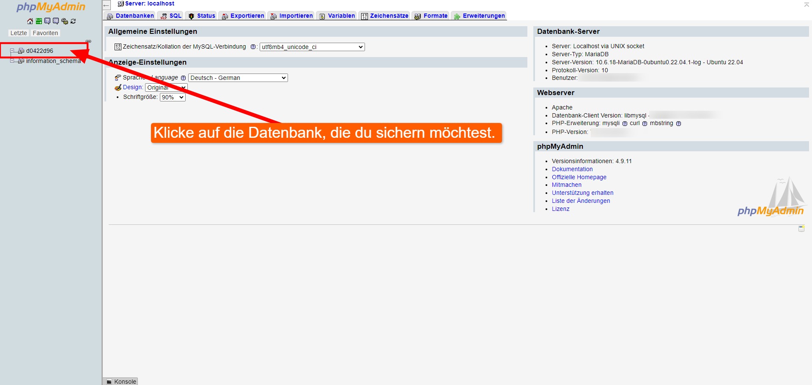Click the database icon beside information_schema
812x385 pixels.
pyautogui.click(x=21, y=61)
